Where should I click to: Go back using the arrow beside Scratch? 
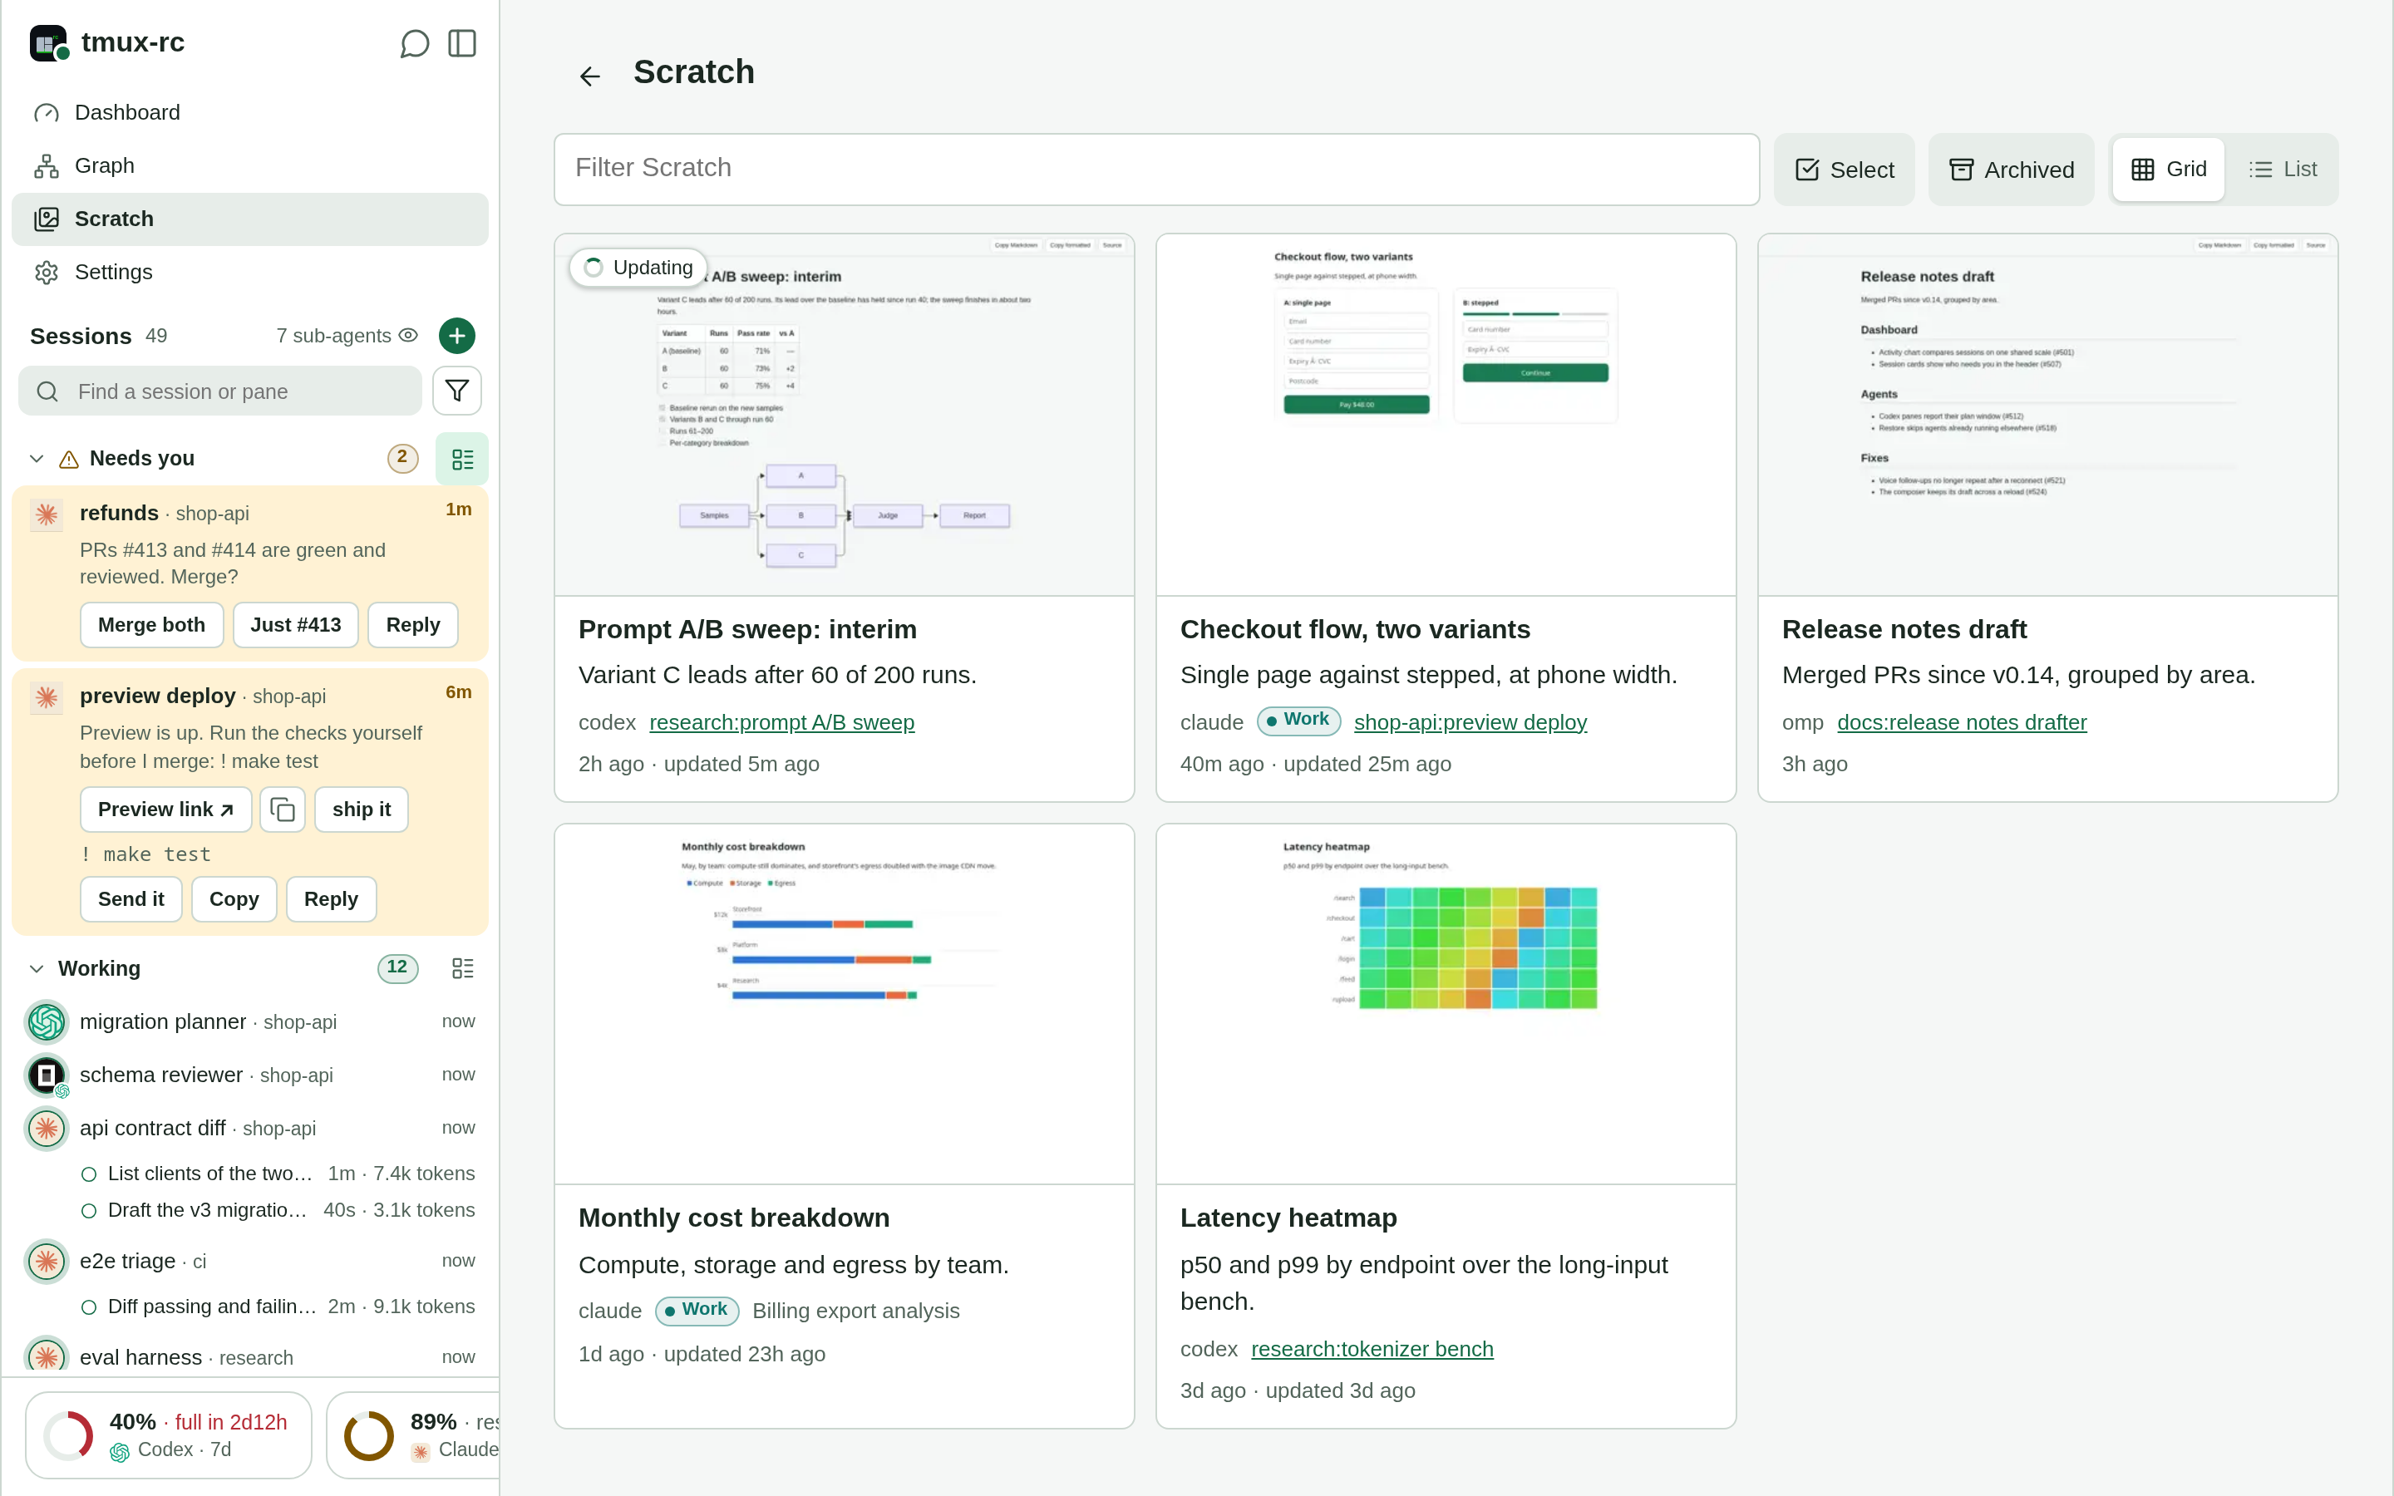coord(590,76)
